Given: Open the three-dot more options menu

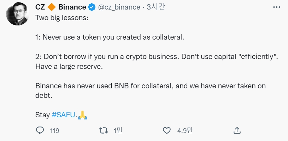Looking at the screenshot, I should (x=277, y=7).
